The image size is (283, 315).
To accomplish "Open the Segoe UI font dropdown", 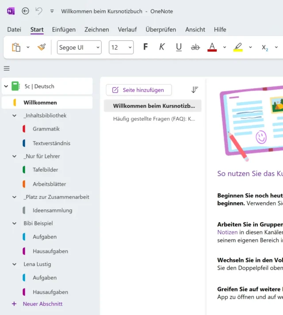I will 79,47.
